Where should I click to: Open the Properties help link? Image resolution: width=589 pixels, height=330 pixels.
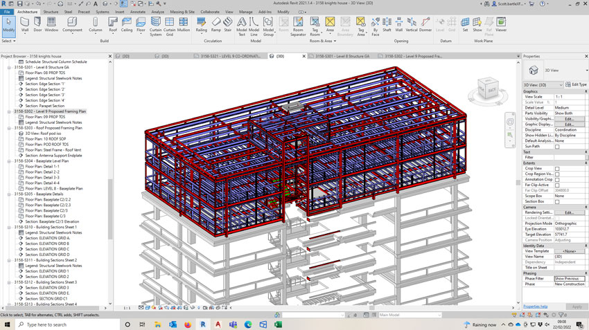coord(535,306)
